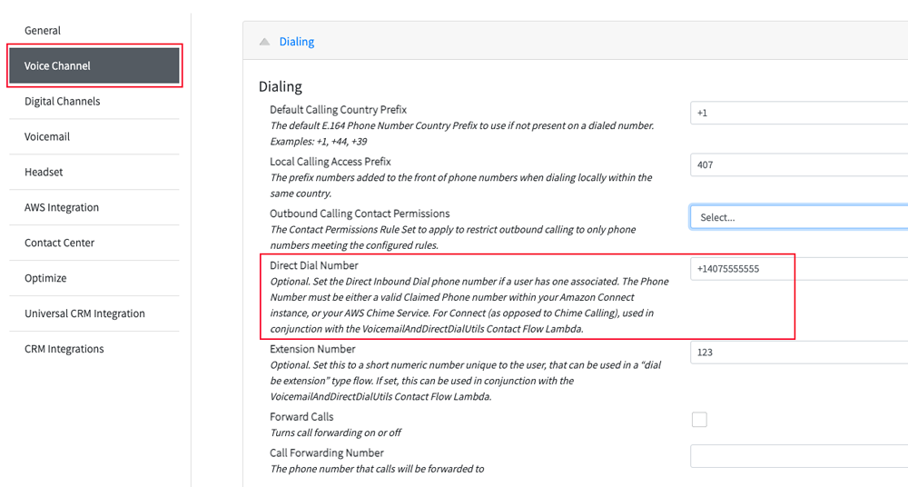This screenshot has width=908, height=487.
Task: Open the Universal CRM Integration tab
Action: click(94, 313)
